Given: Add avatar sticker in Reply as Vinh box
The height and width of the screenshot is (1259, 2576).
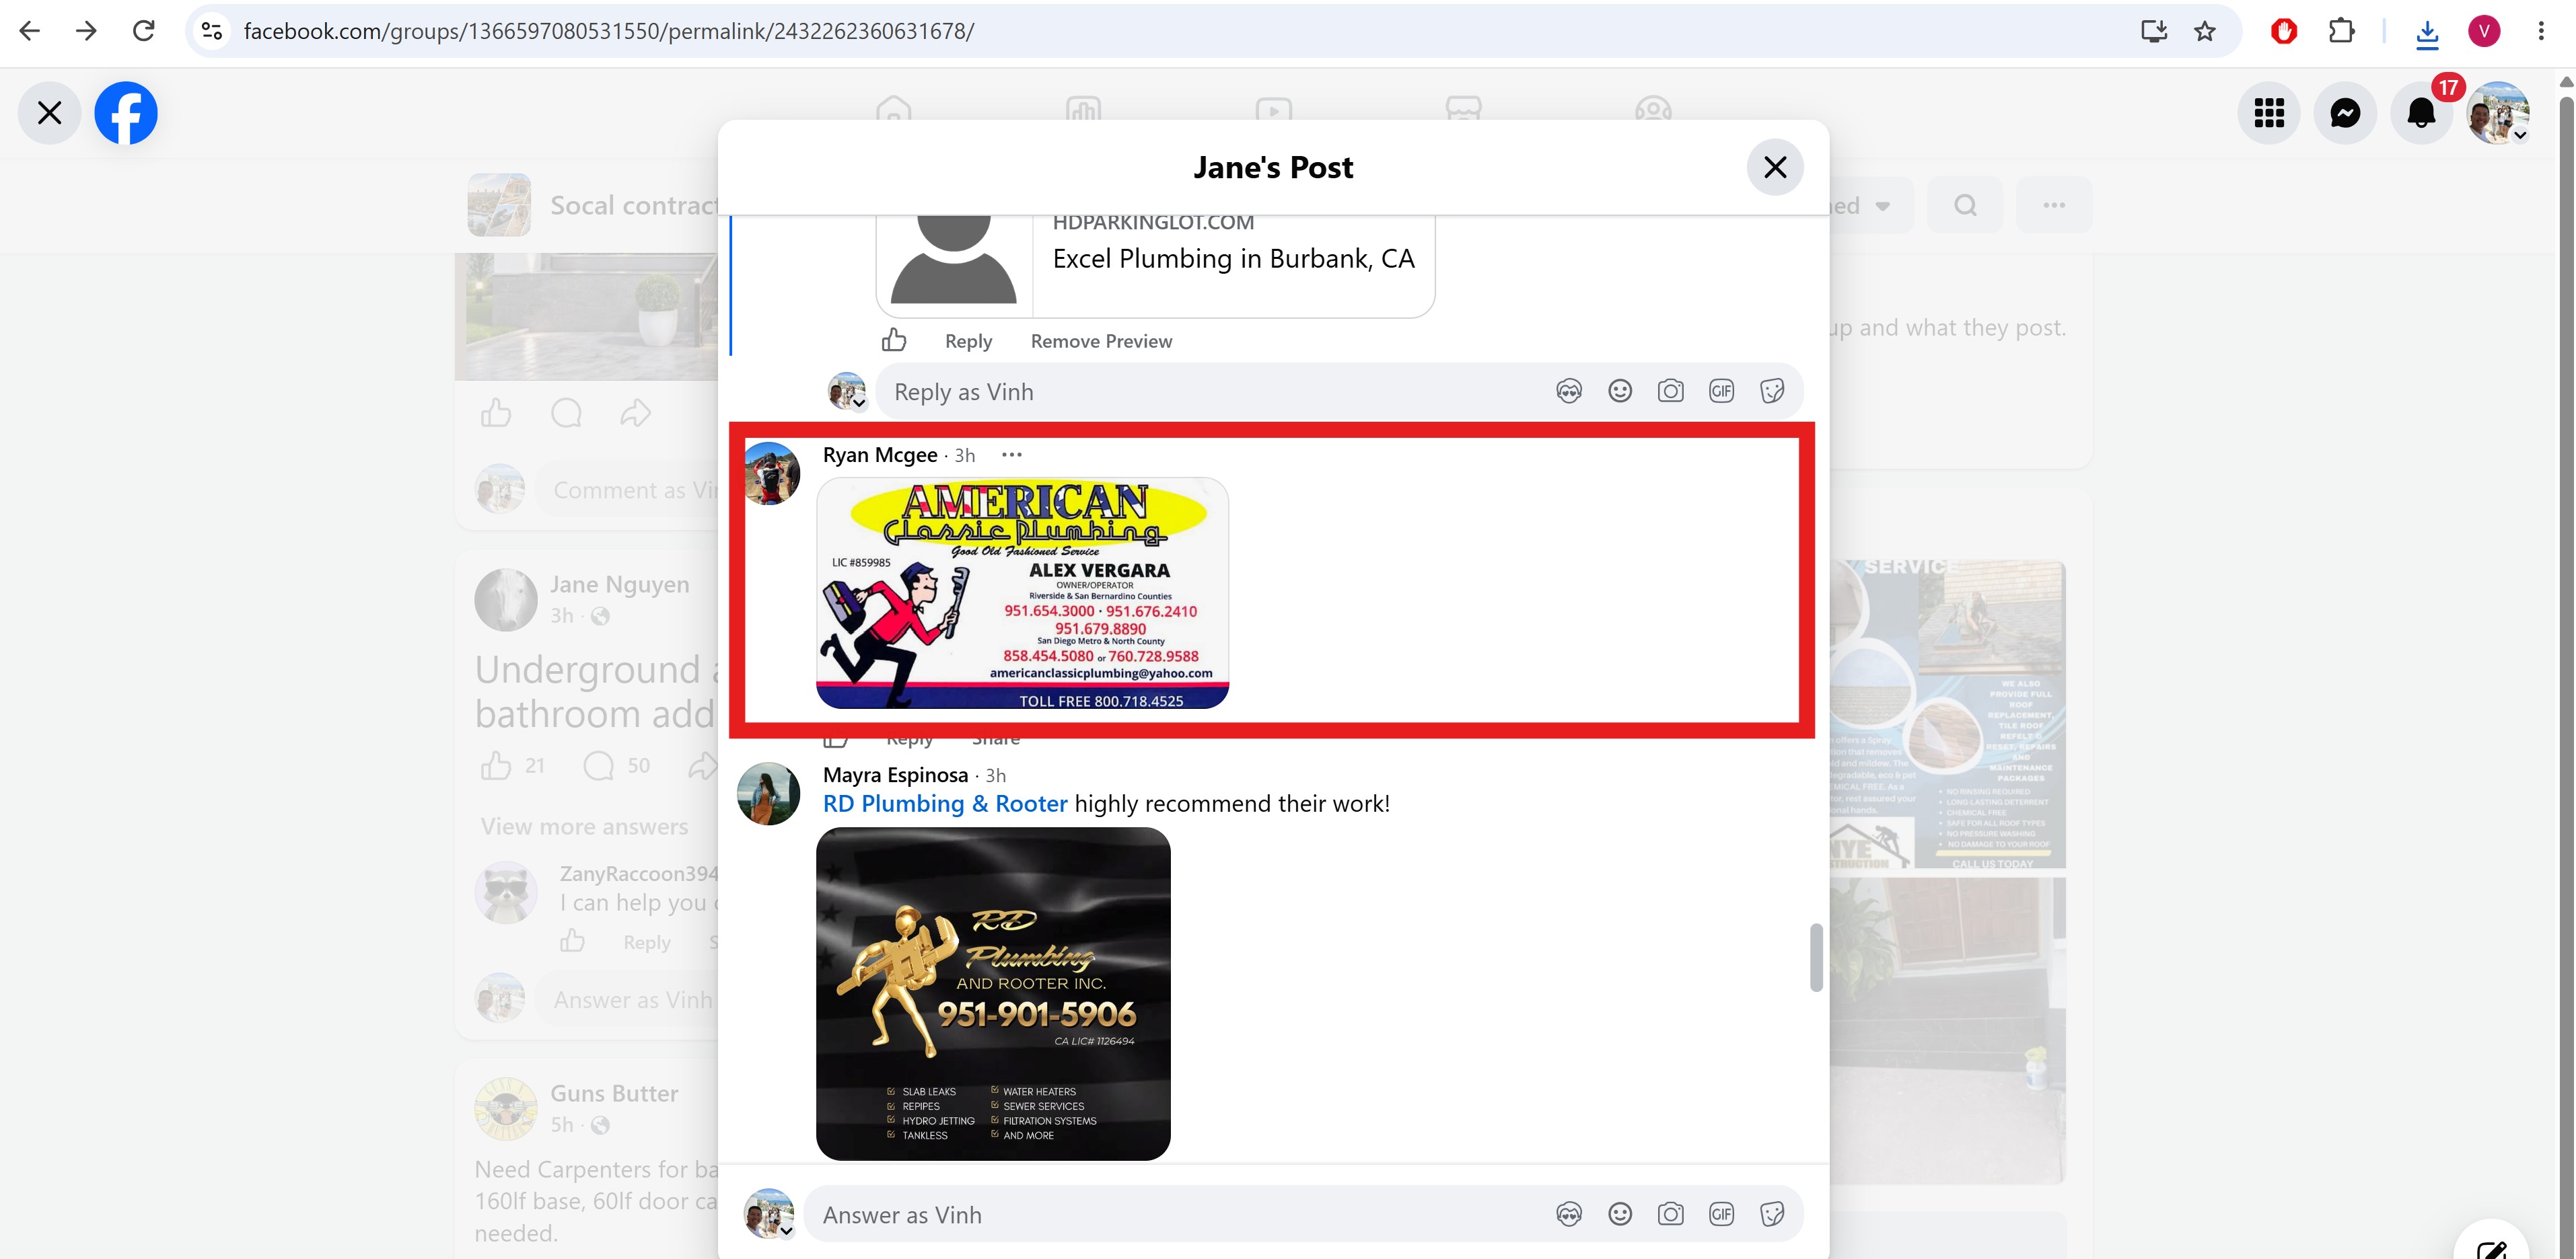Looking at the screenshot, I should [1569, 391].
